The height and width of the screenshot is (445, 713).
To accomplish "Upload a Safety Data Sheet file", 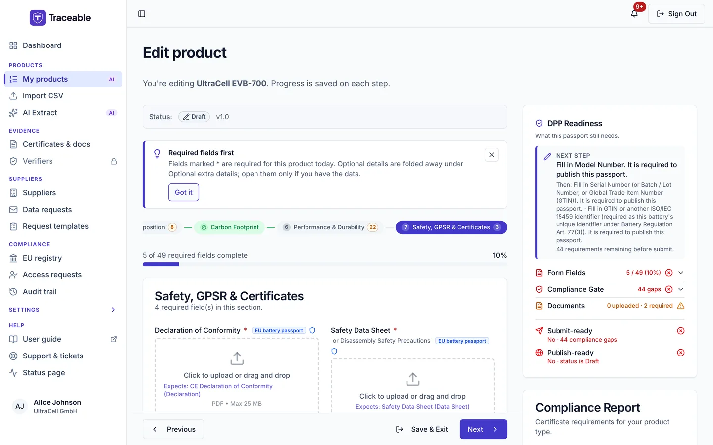I will click(x=412, y=386).
